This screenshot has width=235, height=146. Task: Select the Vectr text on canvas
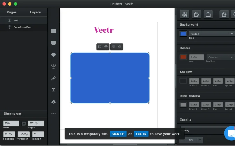point(104,30)
